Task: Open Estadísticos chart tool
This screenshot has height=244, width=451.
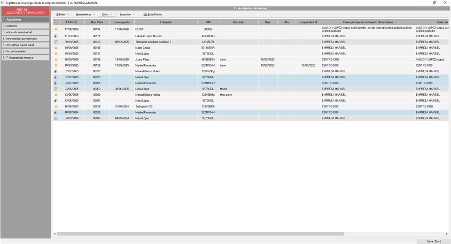Action: point(153,15)
